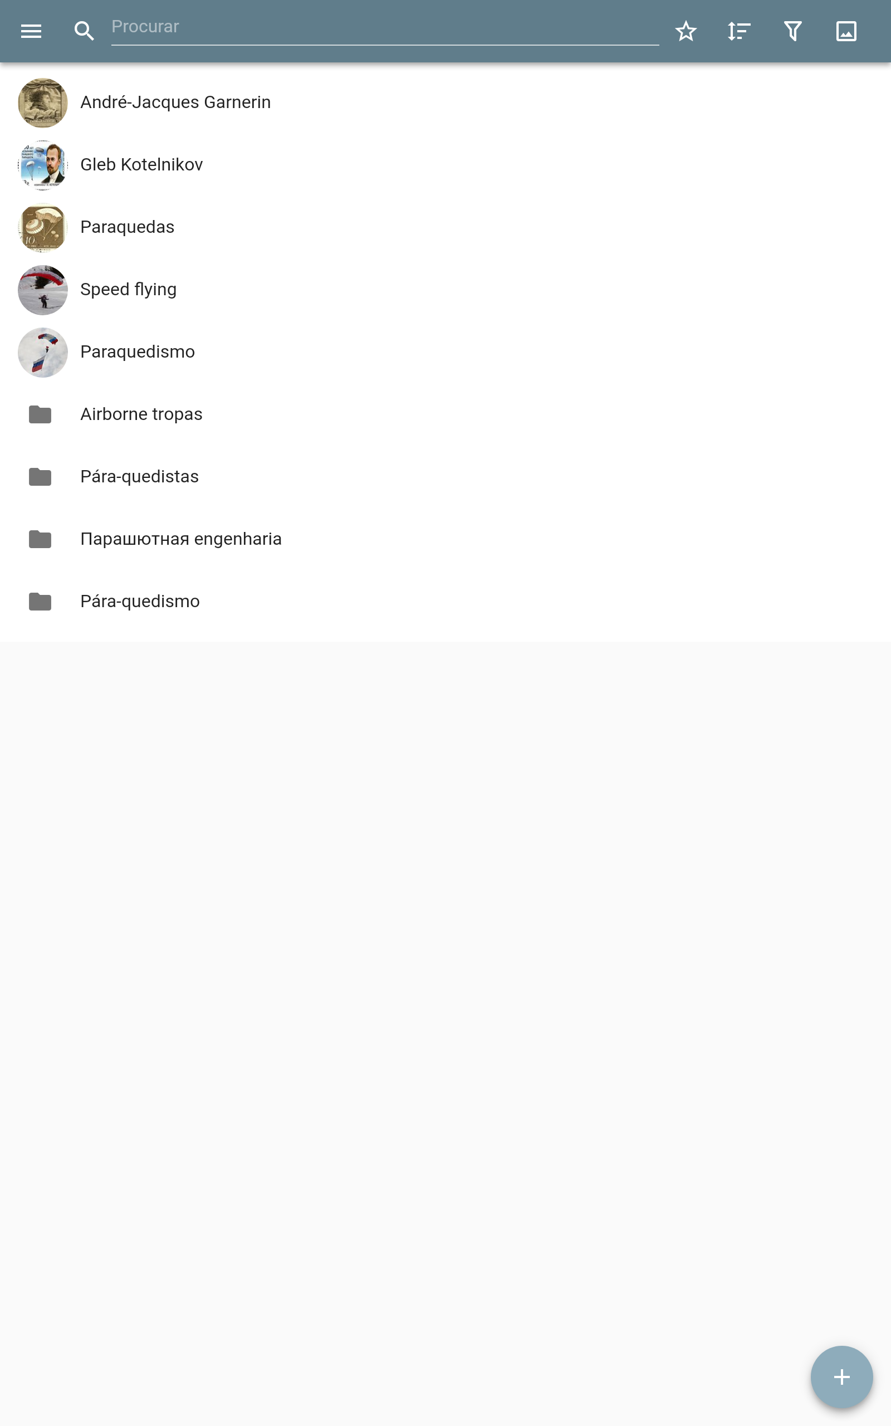Click the search magnifier icon

[x=84, y=31]
